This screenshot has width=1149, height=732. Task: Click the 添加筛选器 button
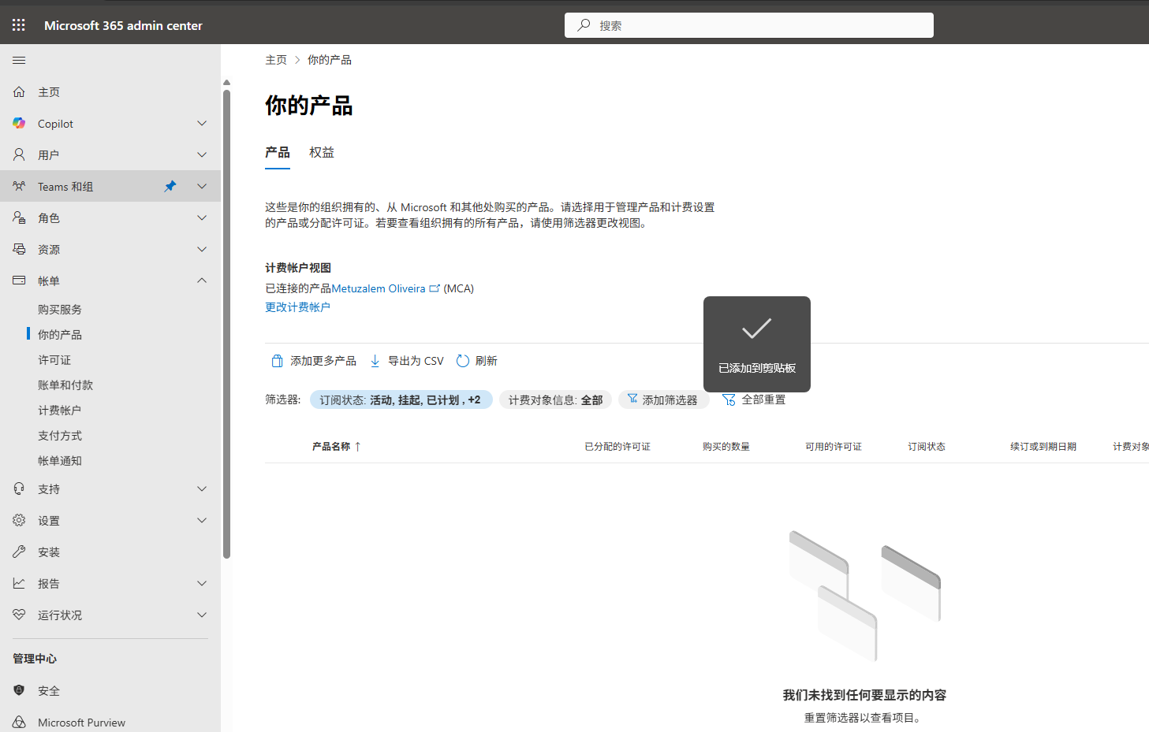coord(663,400)
